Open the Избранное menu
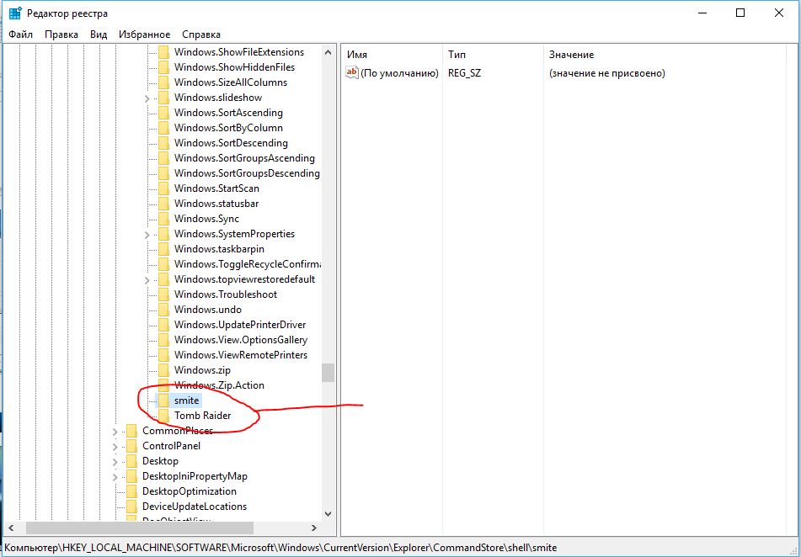This screenshot has height=557, width=801. (x=144, y=34)
